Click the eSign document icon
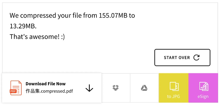Image resolution: width=221 pixels, height=105 pixels. pos(203,86)
